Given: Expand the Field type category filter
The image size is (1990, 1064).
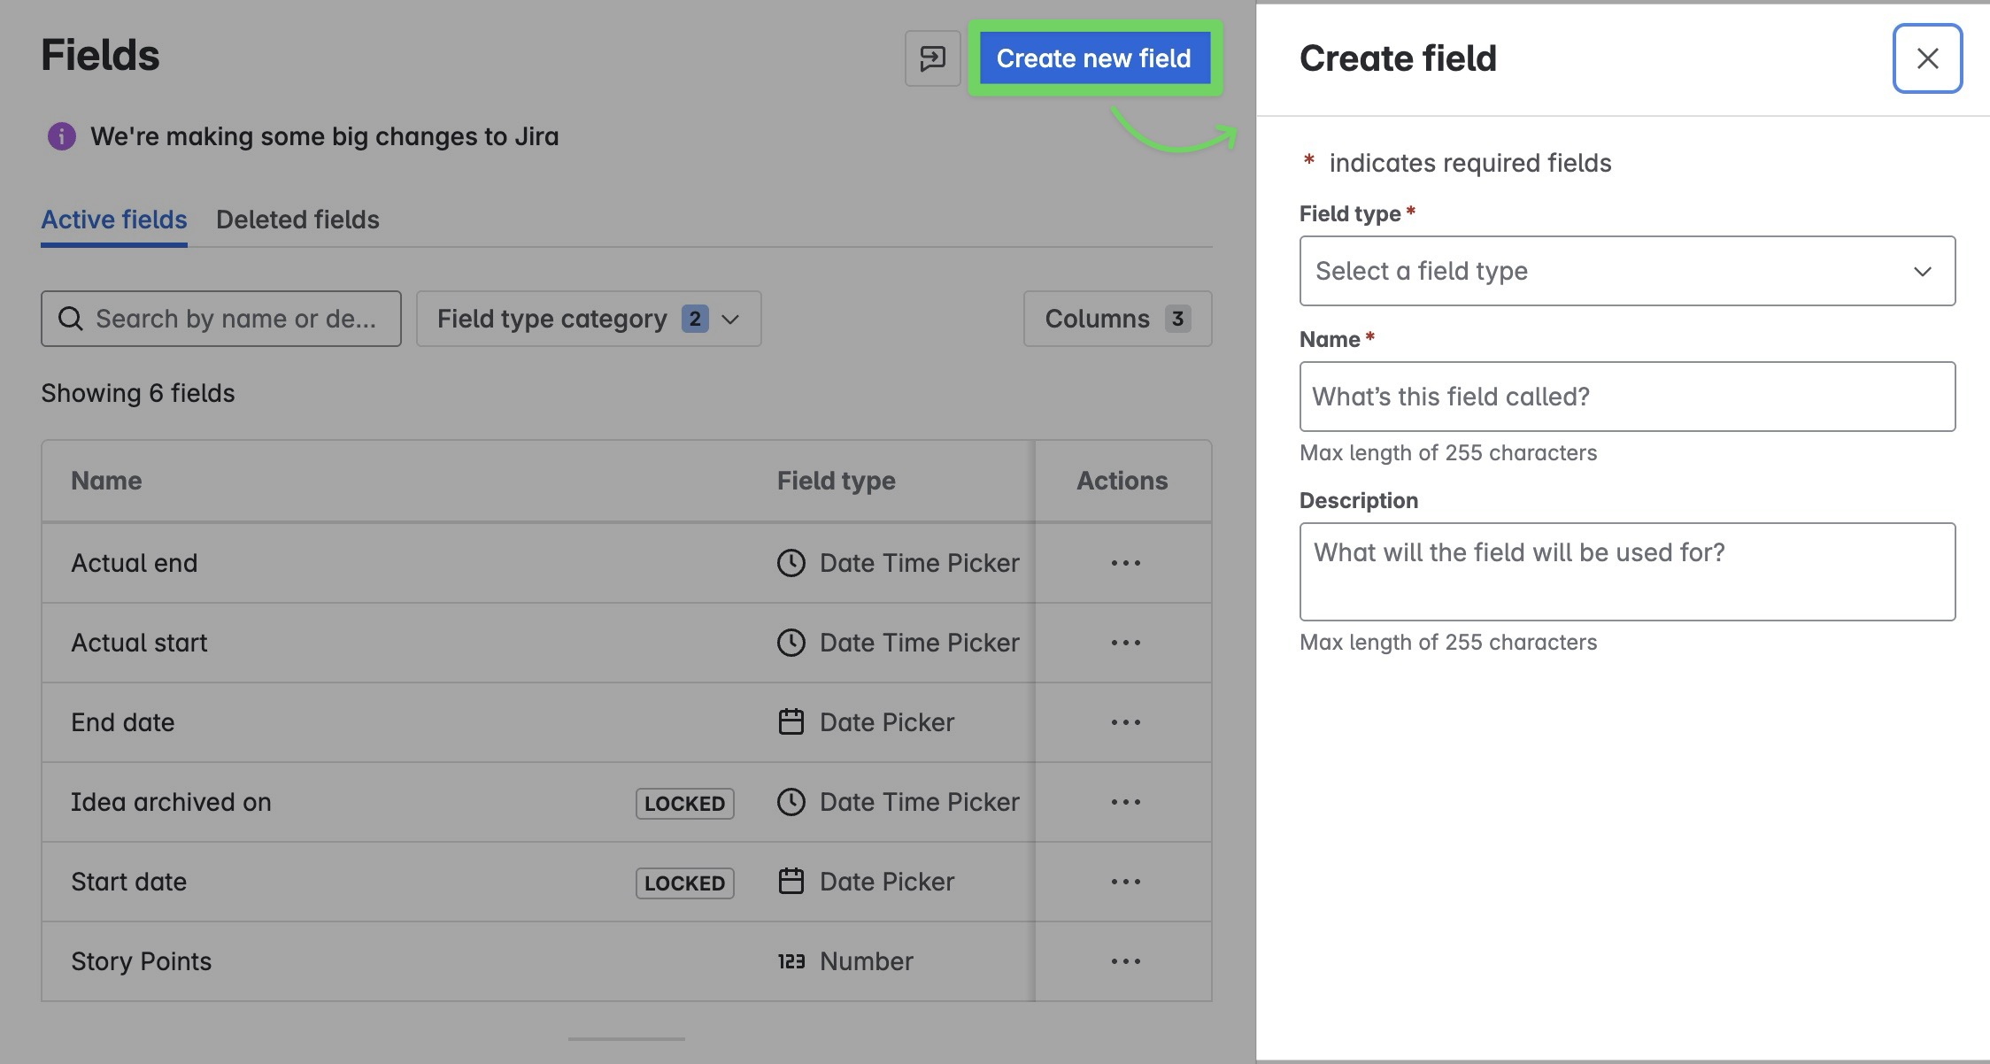Looking at the screenshot, I should pos(588,319).
